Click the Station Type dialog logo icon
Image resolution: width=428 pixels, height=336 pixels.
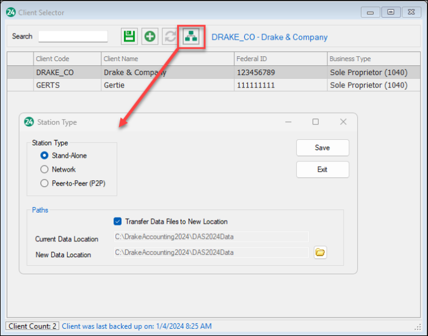[29, 122]
